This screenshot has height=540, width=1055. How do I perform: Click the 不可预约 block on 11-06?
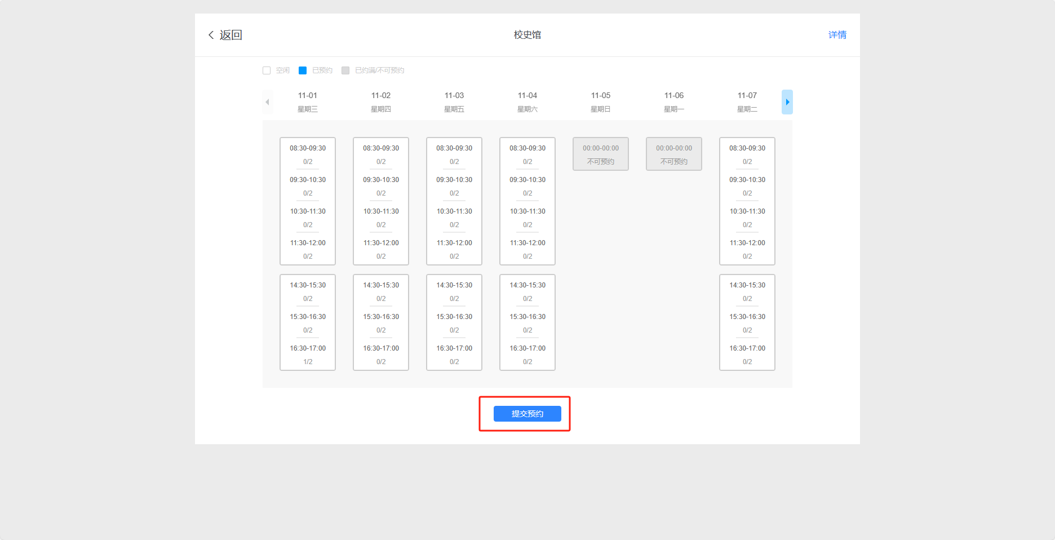tap(674, 154)
